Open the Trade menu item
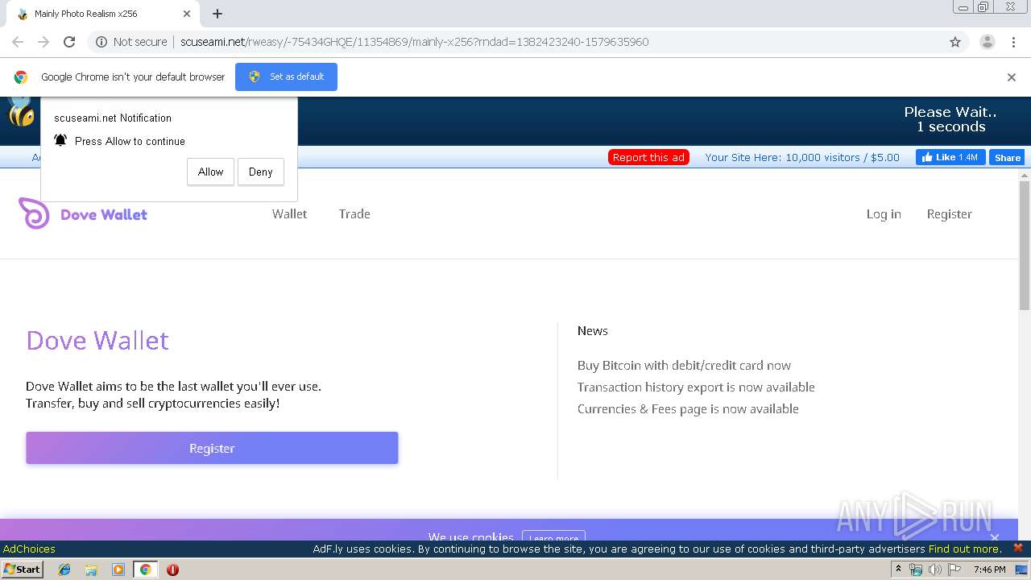Screen dimensions: 1031x580 (354, 213)
